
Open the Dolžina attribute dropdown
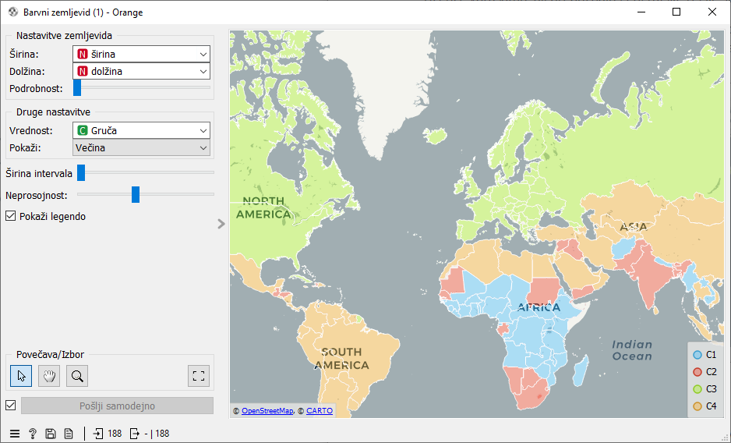pyautogui.click(x=141, y=71)
